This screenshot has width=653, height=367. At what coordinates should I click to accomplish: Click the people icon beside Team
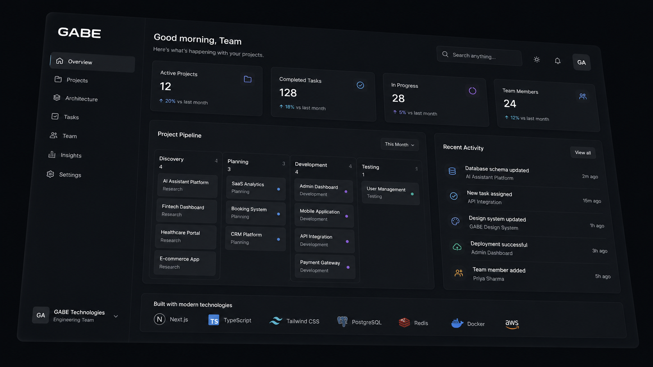(54, 135)
